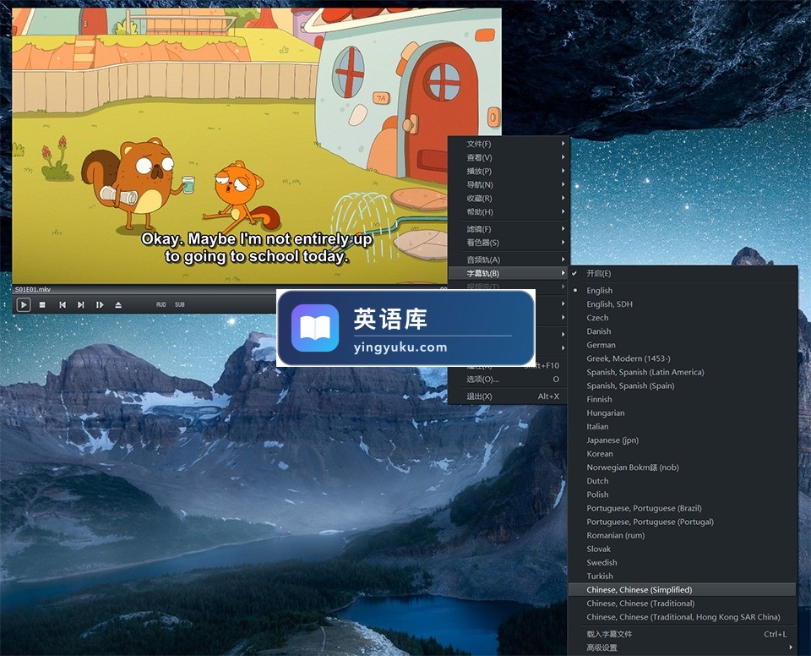Expand the 高级设置 submenu
Image resolution: width=811 pixels, height=656 pixels.
[x=683, y=648]
